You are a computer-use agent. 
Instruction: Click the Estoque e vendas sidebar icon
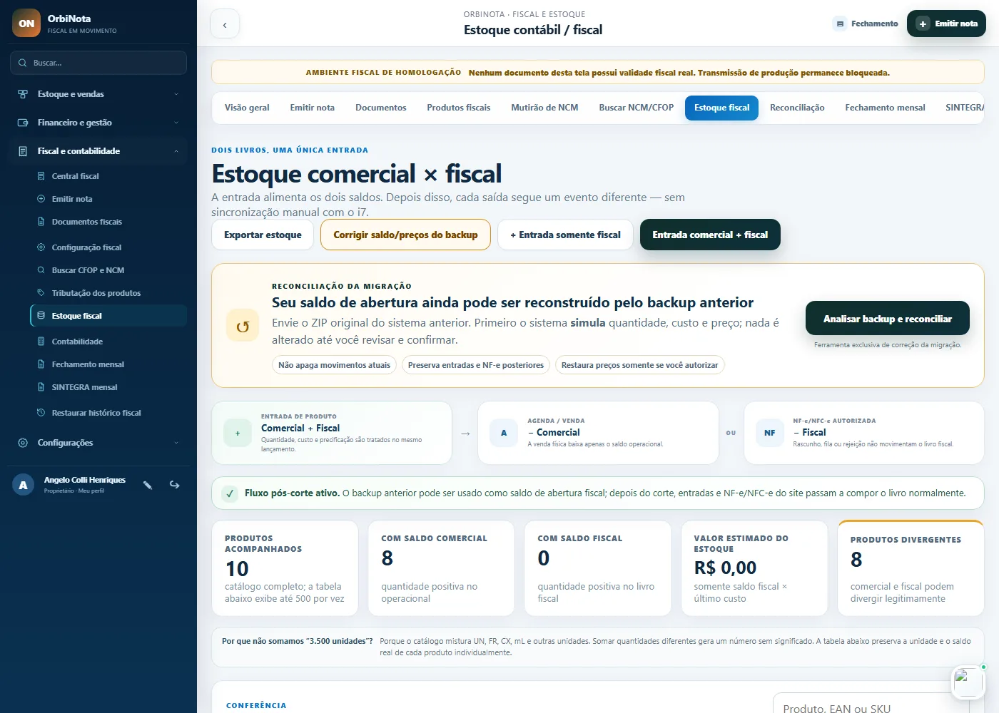coord(23,94)
